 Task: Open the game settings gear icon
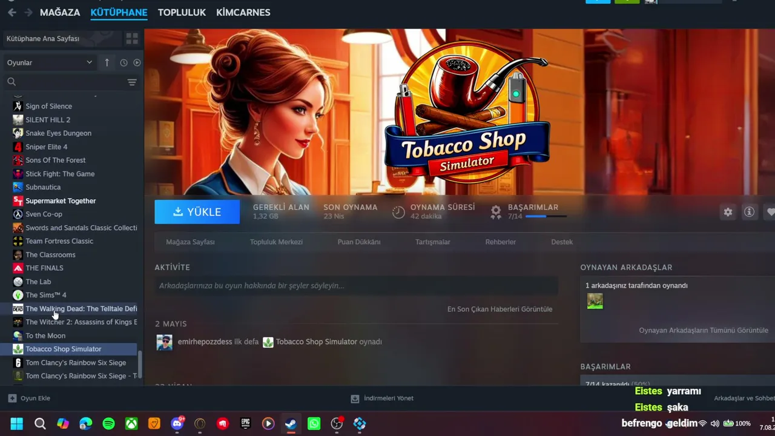728,212
